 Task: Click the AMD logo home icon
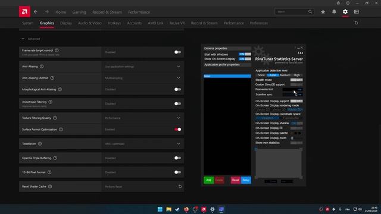tap(24, 12)
